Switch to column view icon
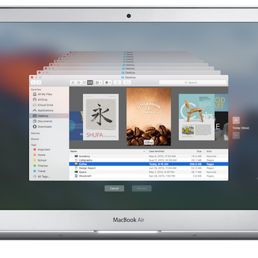This screenshot has height=258, width=258. click(x=84, y=83)
